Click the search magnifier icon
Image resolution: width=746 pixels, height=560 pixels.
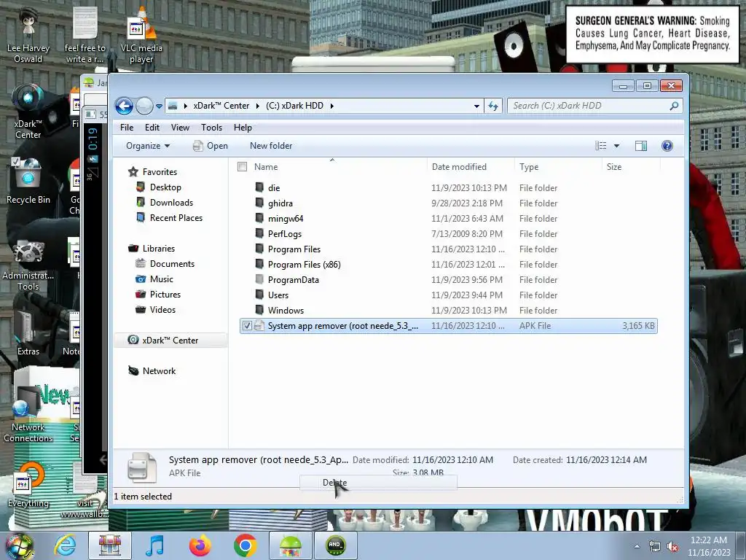(x=674, y=106)
